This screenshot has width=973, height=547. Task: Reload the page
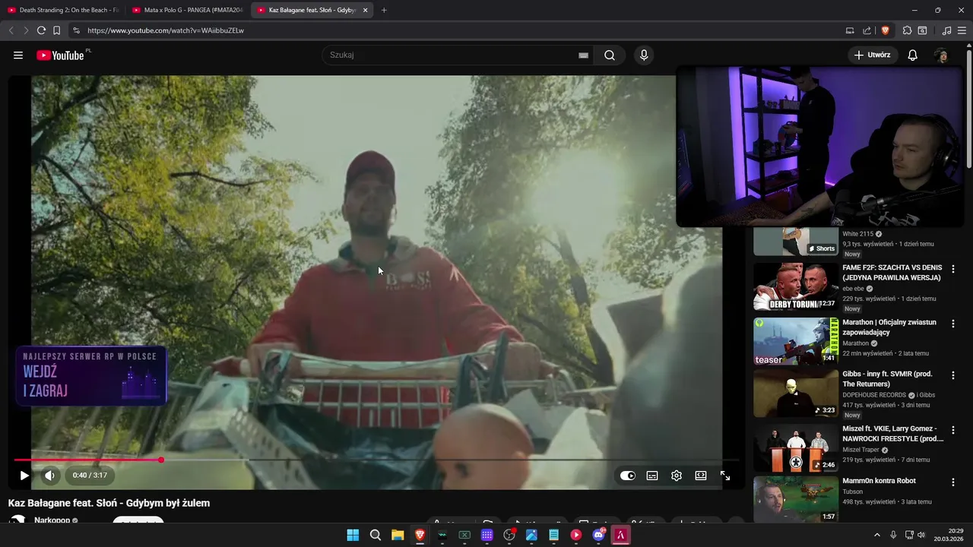41,30
